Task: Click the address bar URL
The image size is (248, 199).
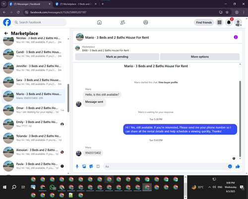Action: 58,12
